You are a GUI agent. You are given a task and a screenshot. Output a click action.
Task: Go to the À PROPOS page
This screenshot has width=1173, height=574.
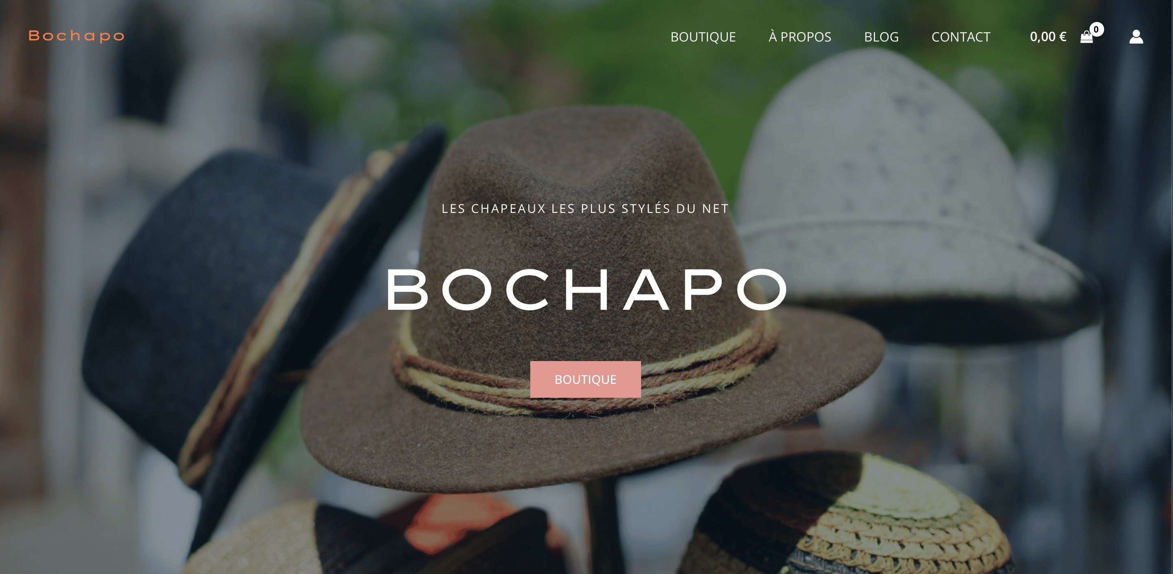800,36
